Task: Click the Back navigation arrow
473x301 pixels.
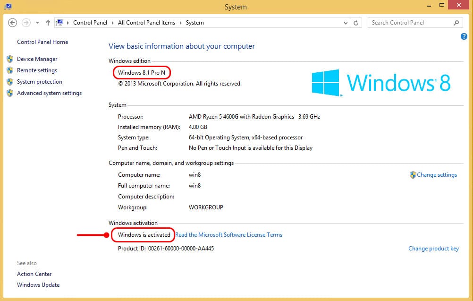Action: coord(12,23)
